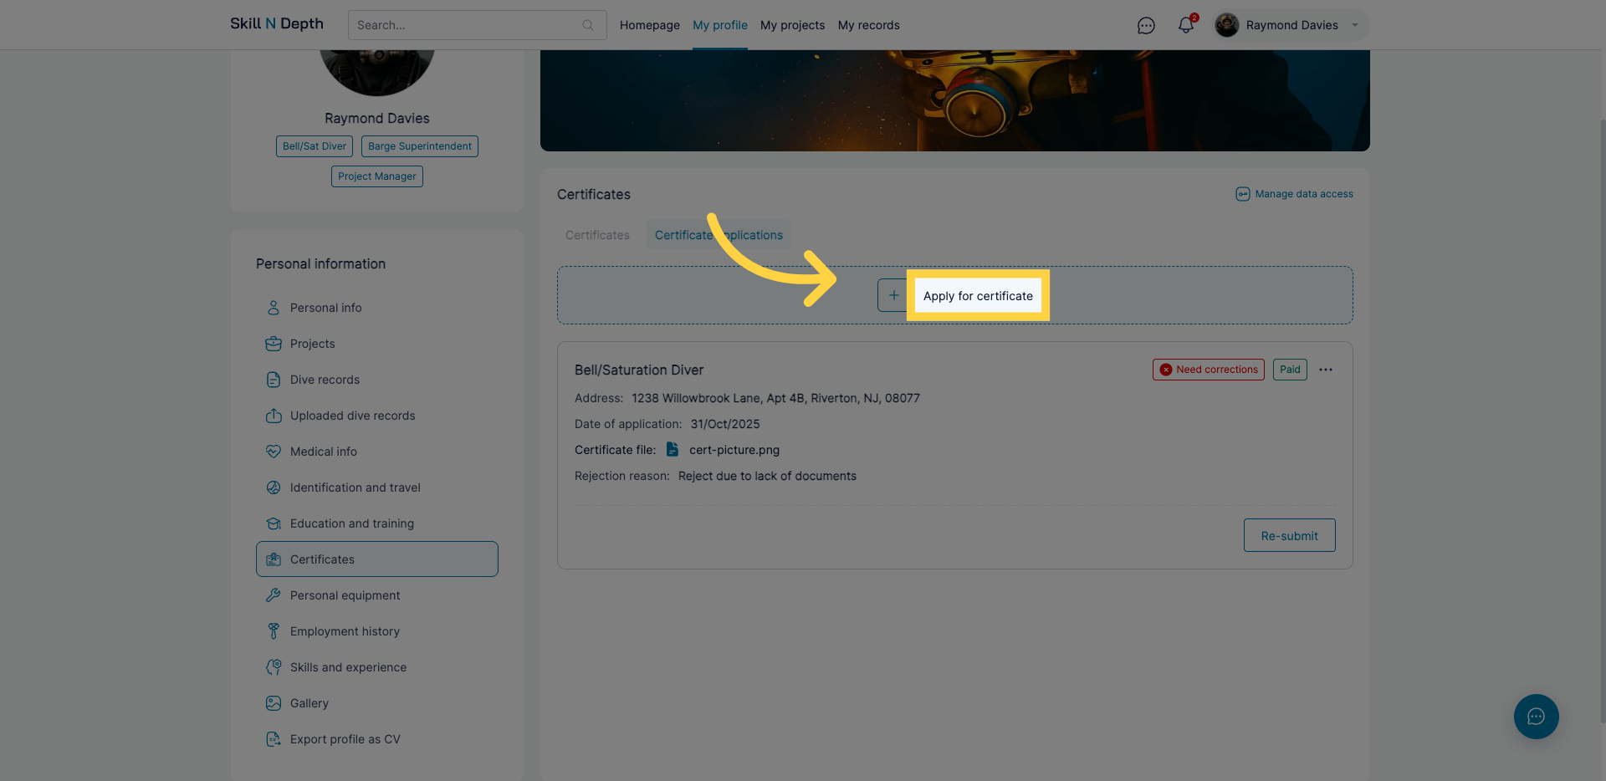Image resolution: width=1606 pixels, height=781 pixels.
Task: Open the Raymond Davies account dropdown
Action: (1290, 25)
